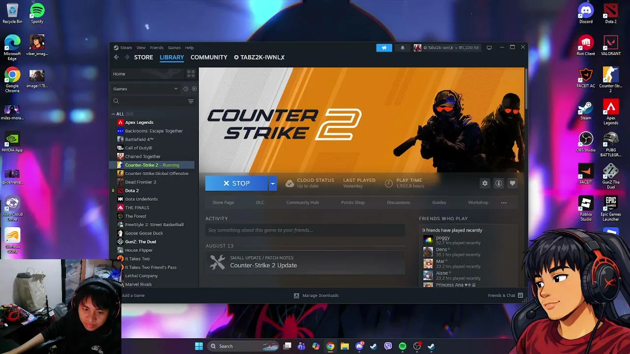The width and height of the screenshot is (630, 354).
Task: Open Riot Client desktop shortcut
Action: pyautogui.click(x=586, y=46)
